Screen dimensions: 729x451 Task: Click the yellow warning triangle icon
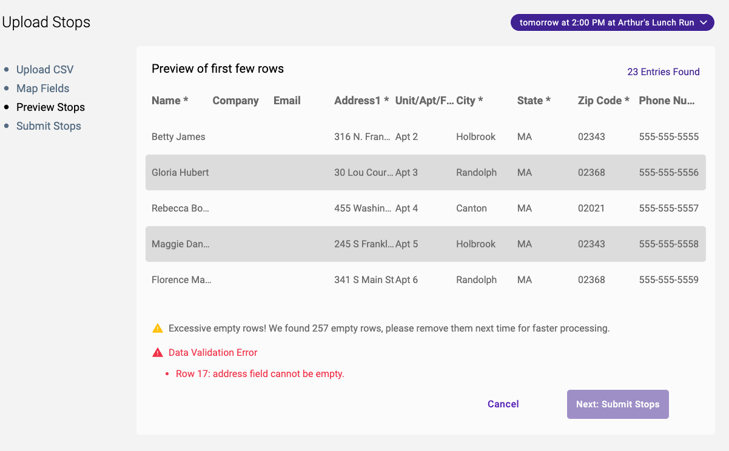click(x=158, y=329)
